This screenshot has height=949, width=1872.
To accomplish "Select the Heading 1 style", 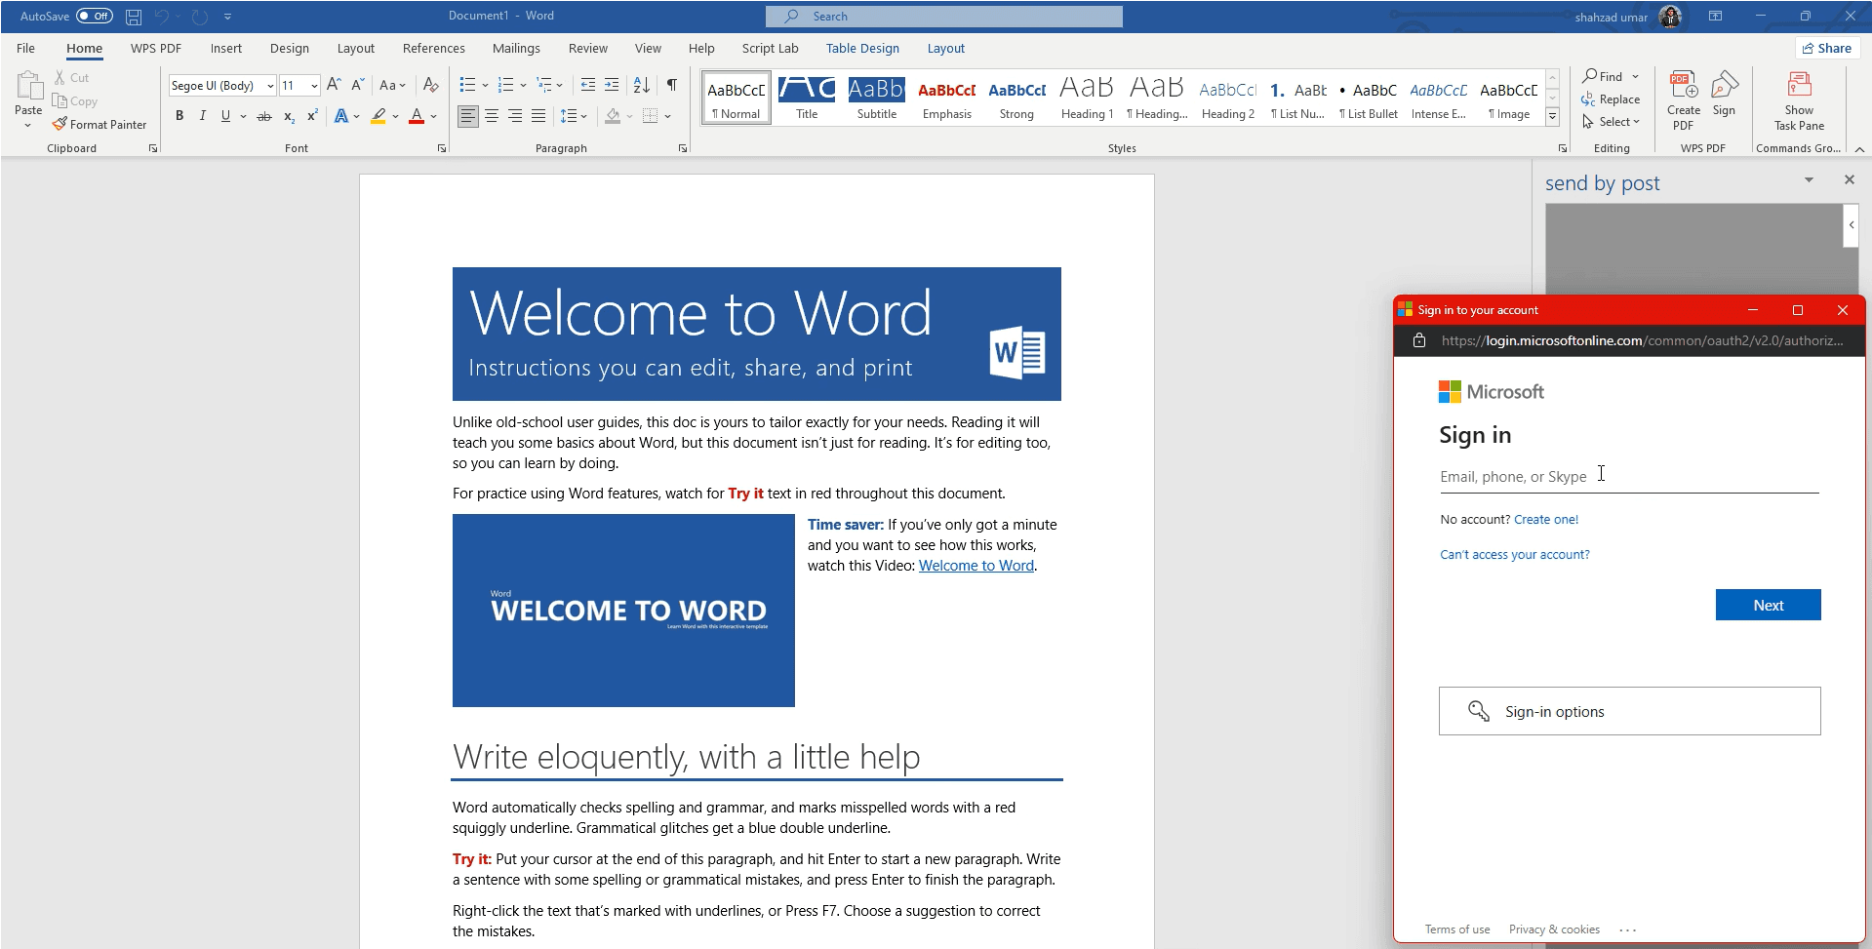I will [x=1087, y=98].
